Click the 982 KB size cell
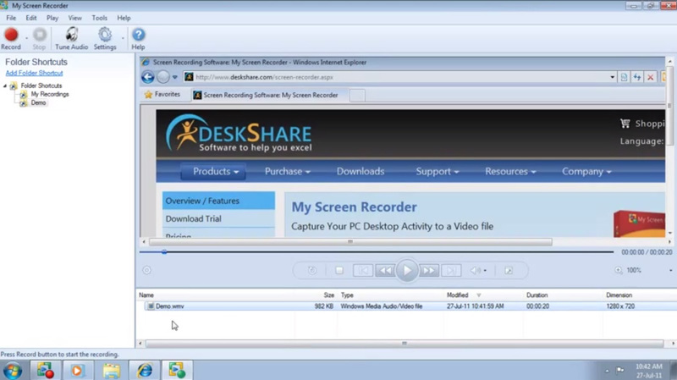 click(324, 306)
